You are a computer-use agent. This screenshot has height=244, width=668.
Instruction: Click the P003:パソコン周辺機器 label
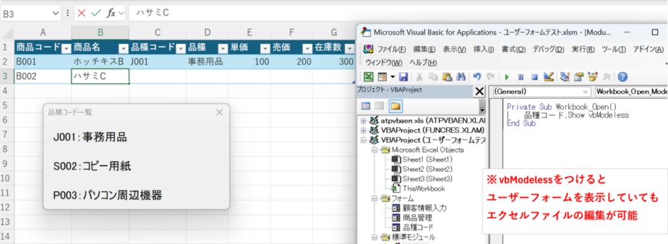108,196
